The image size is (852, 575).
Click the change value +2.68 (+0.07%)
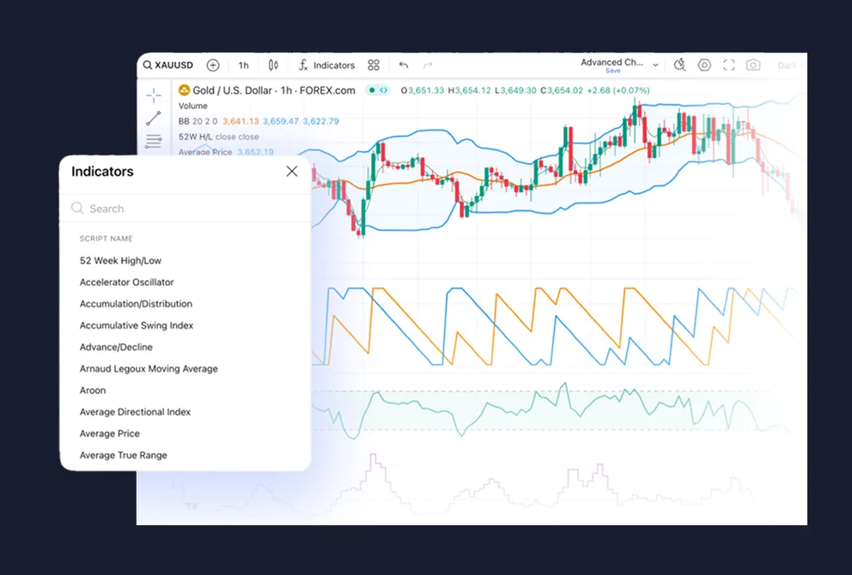(x=618, y=91)
